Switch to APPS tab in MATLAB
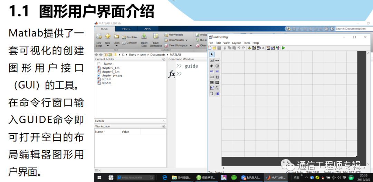This screenshot has height=182, width=373. click(x=148, y=29)
